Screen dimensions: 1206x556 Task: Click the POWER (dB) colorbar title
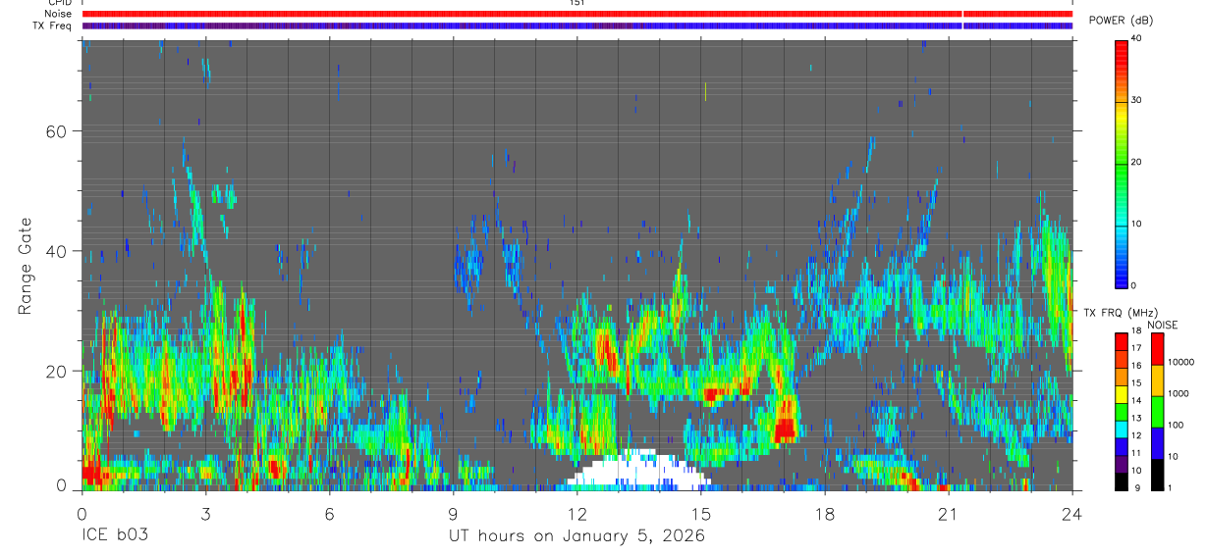pos(1120,21)
